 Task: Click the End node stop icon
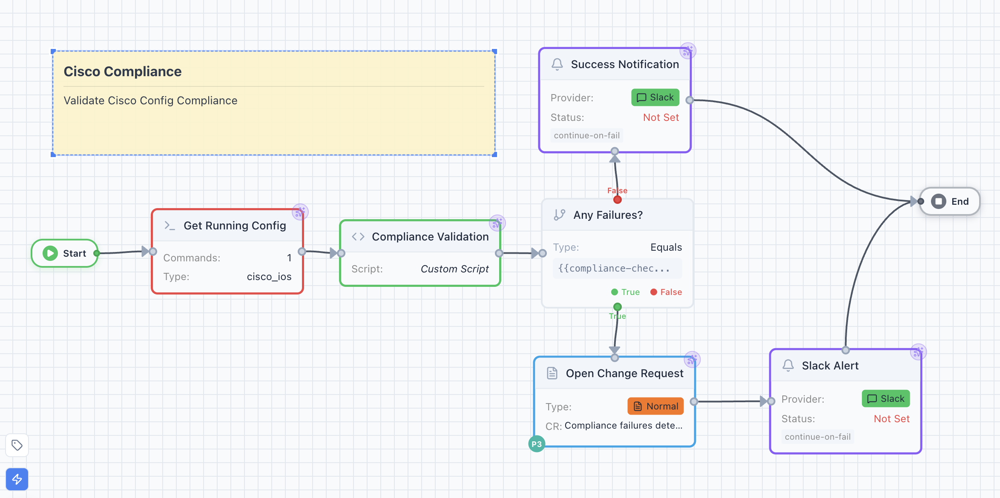(x=939, y=201)
